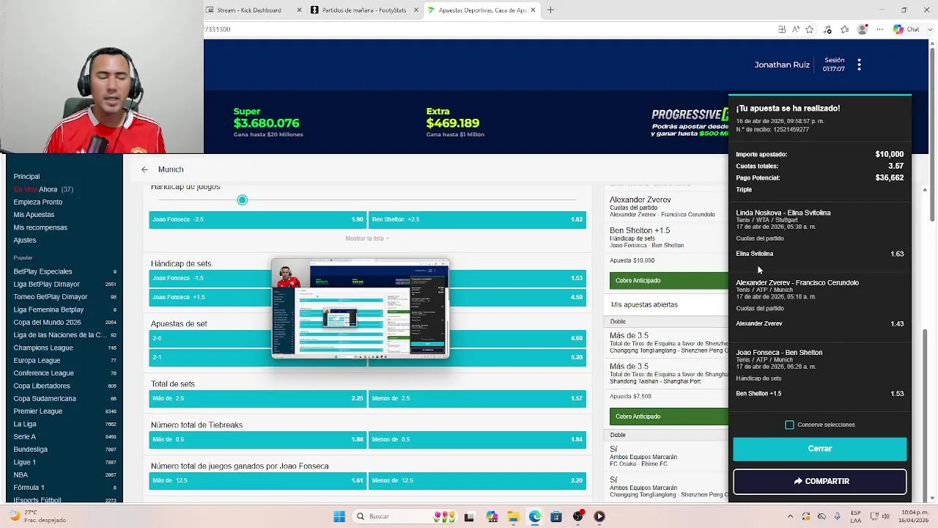
Task: Open Task View on the taskbar
Action: [x=469, y=516]
